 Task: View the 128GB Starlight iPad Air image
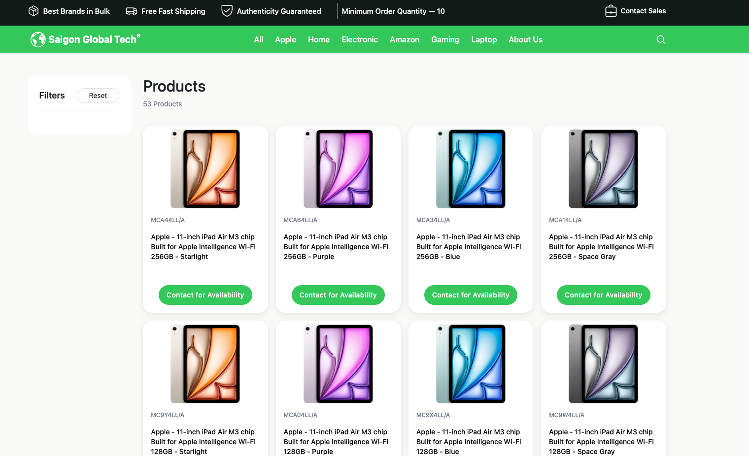pos(205,364)
